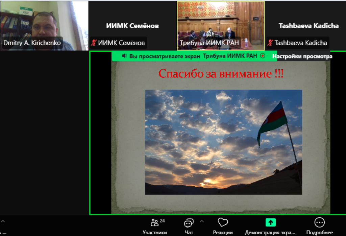346x236 pixels.
Task: Click the shared slide sunset flag photo
Action: (x=223, y=142)
